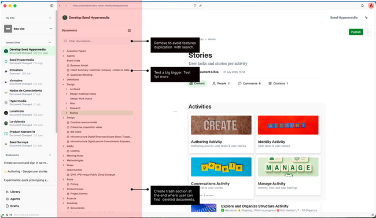Open the Ethosfera joined site

[29, 72]
